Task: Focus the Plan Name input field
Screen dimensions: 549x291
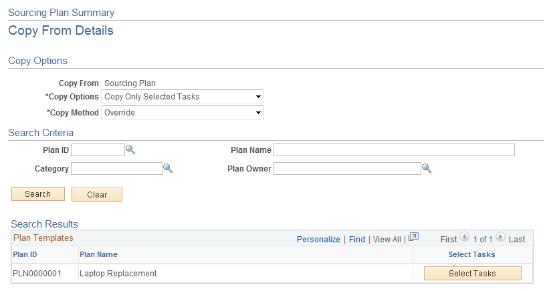Action: coord(394,150)
